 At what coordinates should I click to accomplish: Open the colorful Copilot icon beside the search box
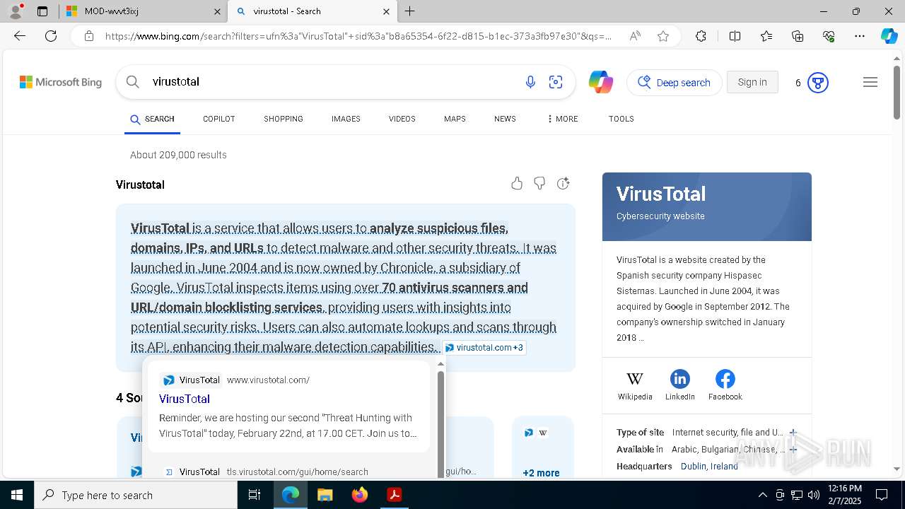pos(601,83)
